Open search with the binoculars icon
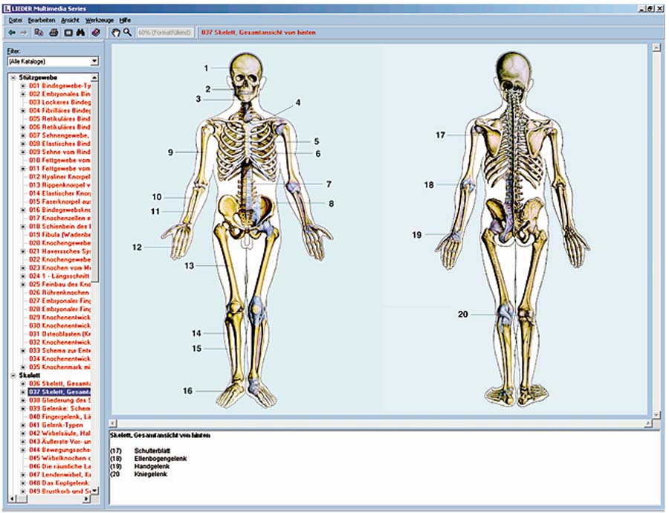Image resolution: width=669 pixels, height=513 pixels. tap(81, 33)
